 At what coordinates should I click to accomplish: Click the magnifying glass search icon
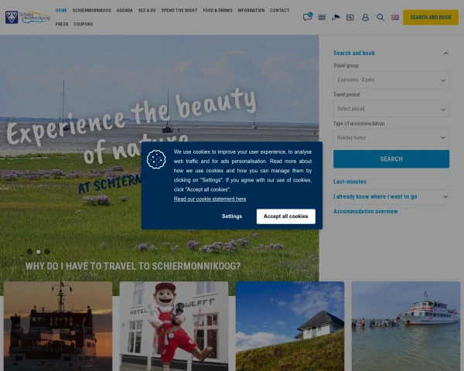point(380,17)
